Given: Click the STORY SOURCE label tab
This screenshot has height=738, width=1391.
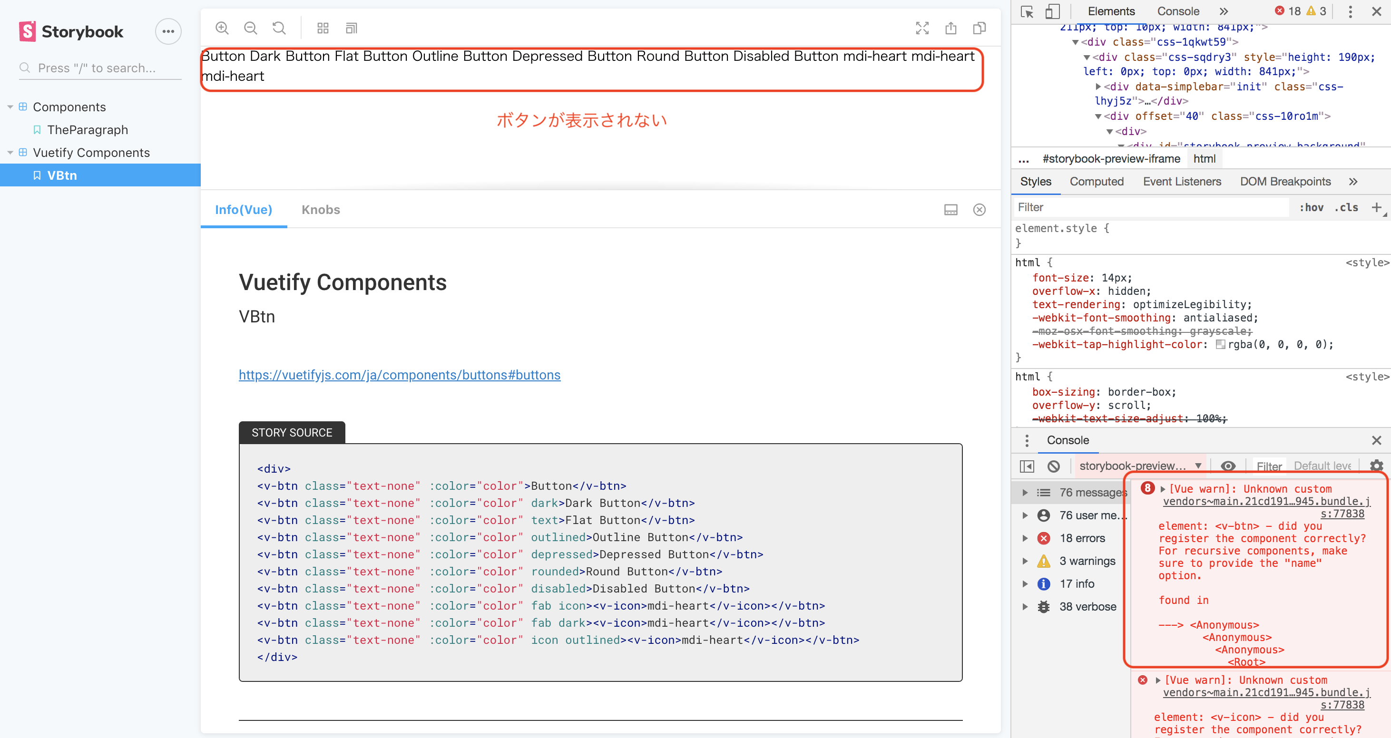Looking at the screenshot, I should coord(292,433).
